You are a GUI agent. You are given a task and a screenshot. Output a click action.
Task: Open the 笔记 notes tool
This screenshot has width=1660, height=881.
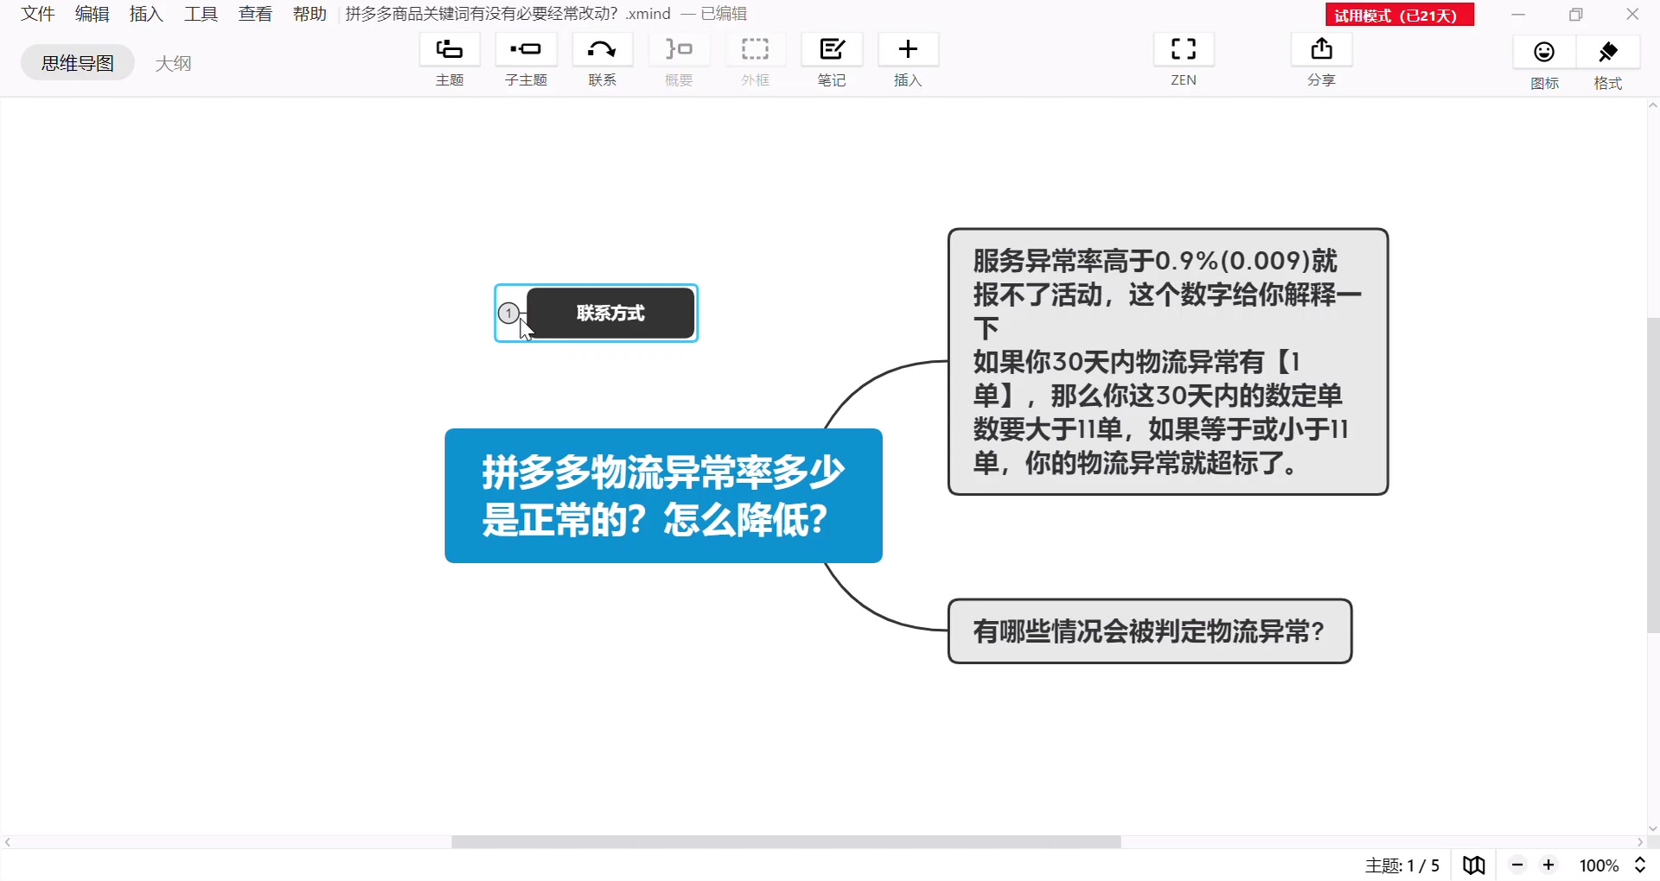(x=832, y=50)
